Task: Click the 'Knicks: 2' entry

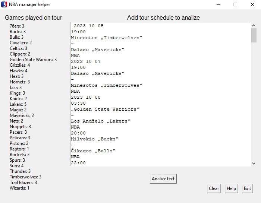Action: coord(18,99)
